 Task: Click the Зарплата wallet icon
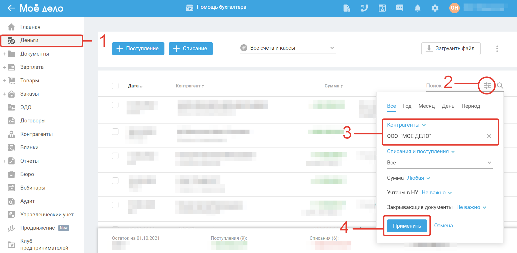pos(12,67)
